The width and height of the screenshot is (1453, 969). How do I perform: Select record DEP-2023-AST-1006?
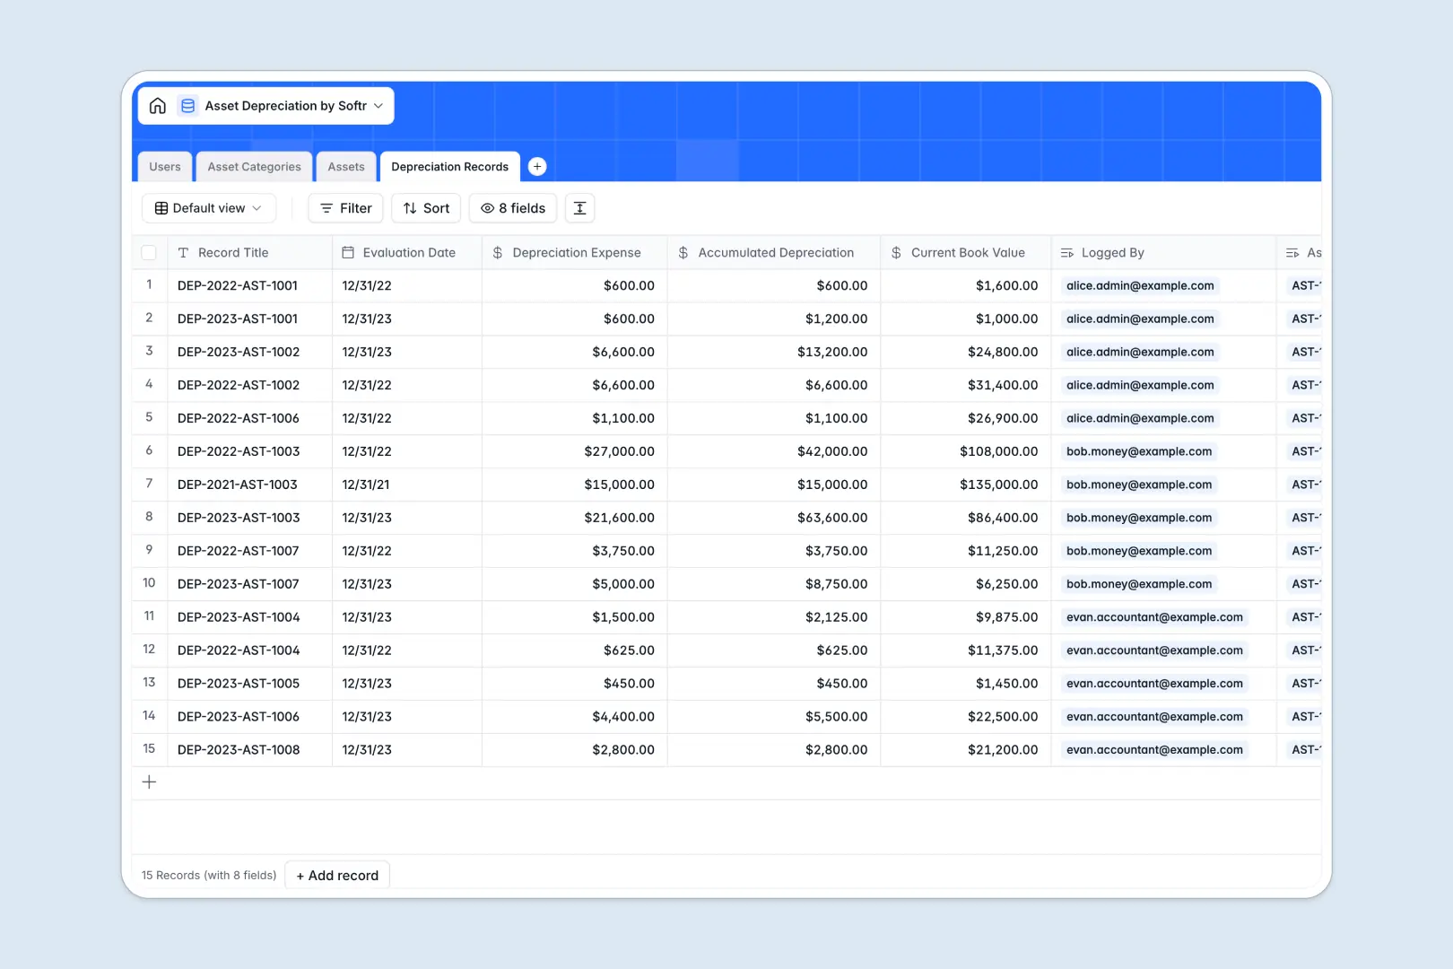[x=239, y=718]
